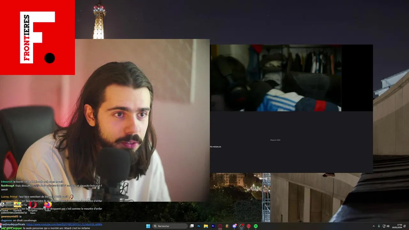
Task: Click the chat username Luxray_Primal
Action: 9,197
